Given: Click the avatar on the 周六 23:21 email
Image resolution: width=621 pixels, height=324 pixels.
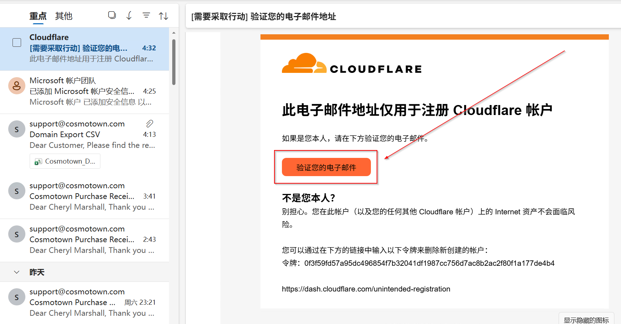Looking at the screenshot, I should 17,297.
